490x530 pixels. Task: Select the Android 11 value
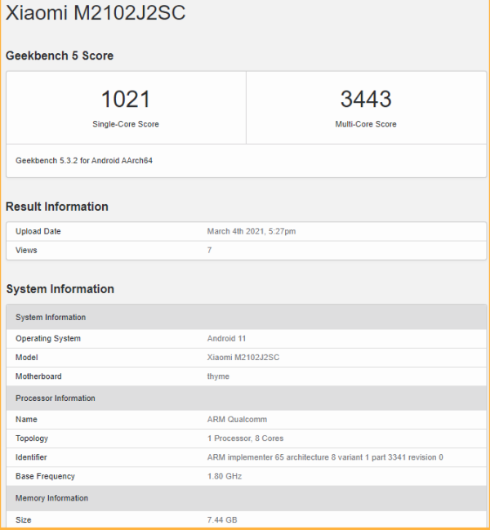click(226, 338)
